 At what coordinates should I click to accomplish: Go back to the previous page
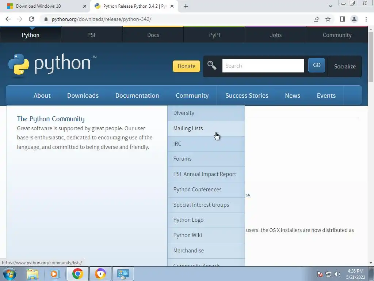point(8,19)
